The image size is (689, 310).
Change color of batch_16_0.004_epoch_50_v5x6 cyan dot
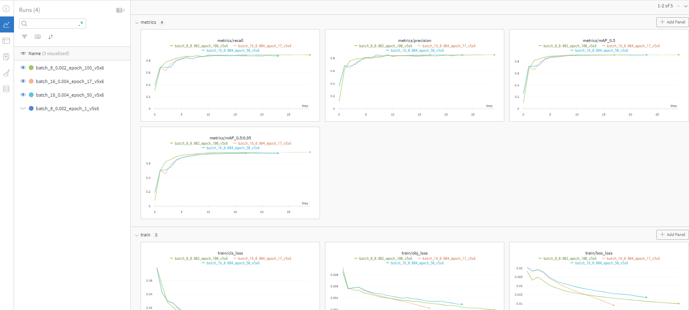(31, 95)
